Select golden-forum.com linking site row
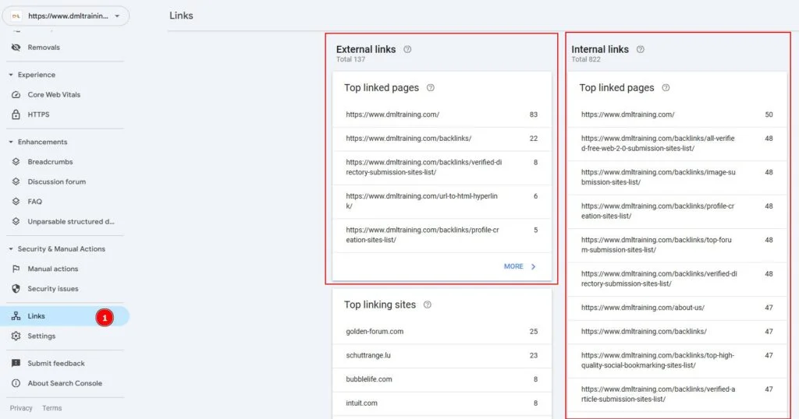Viewport: 799px width, 419px height. (x=442, y=332)
